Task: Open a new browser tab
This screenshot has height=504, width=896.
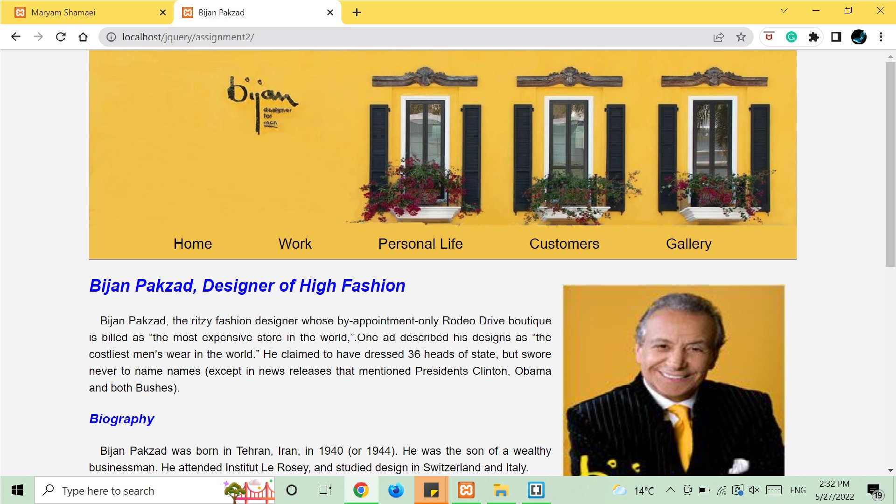Action: point(357,13)
